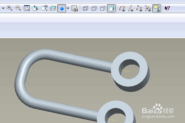This screenshot has height=123, width=185.
Task: Toggle datum planes display
Action: coord(122,9)
